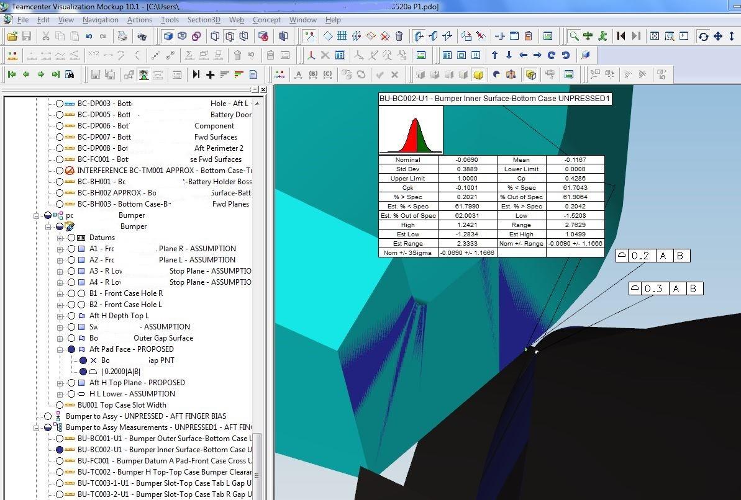Click the Undo arrow icon
741x500 pixels.
click(x=89, y=36)
